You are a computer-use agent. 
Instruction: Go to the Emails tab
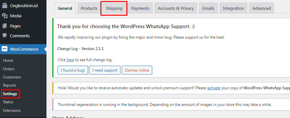click(x=208, y=8)
